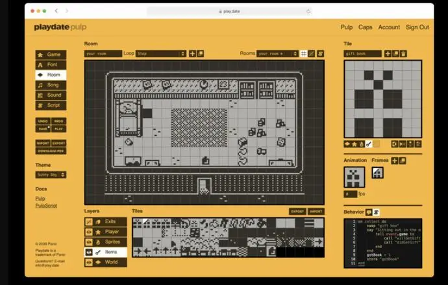Screen dimensions: 448x285
Task: Open the Rooms selector dropdown
Action: (x=277, y=54)
